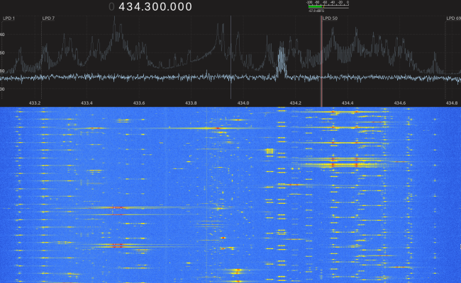Tune to 434.2 on the frequency axis
The width and height of the screenshot is (461, 283).
pos(295,103)
